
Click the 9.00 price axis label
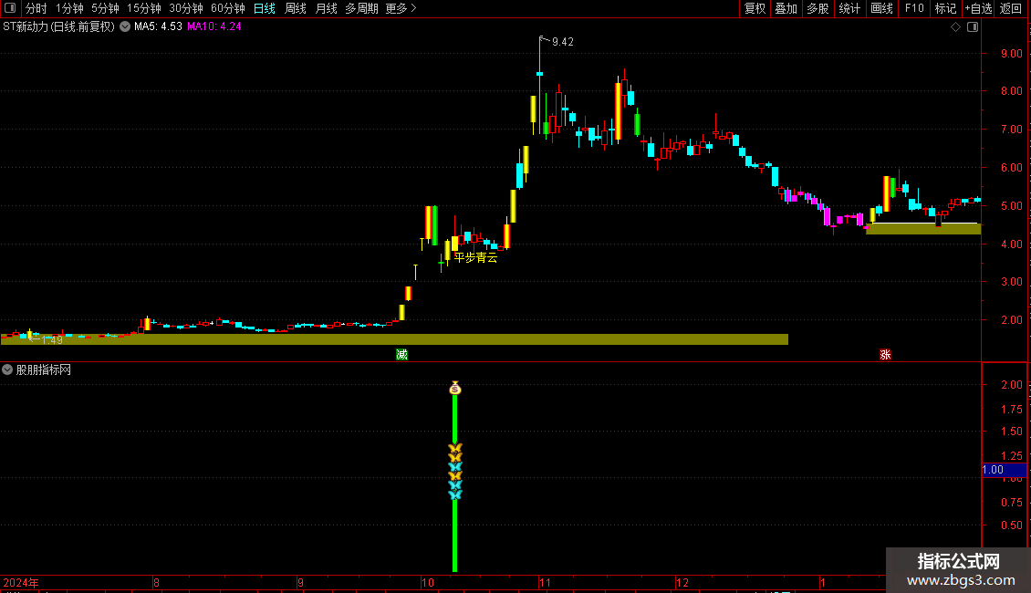click(x=1011, y=53)
